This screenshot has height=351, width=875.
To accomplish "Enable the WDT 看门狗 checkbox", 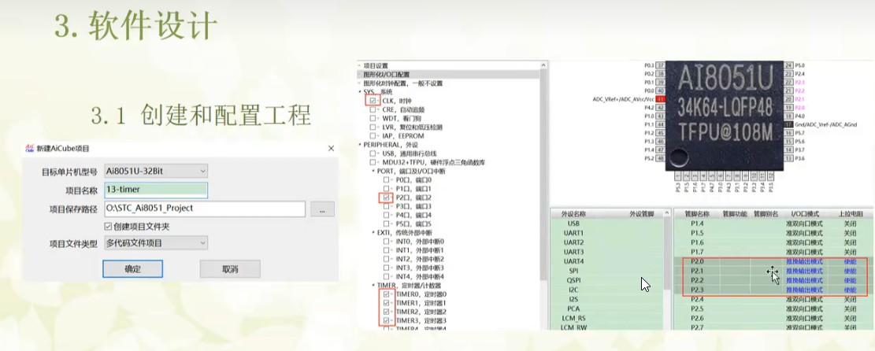I will pyautogui.click(x=373, y=118).
